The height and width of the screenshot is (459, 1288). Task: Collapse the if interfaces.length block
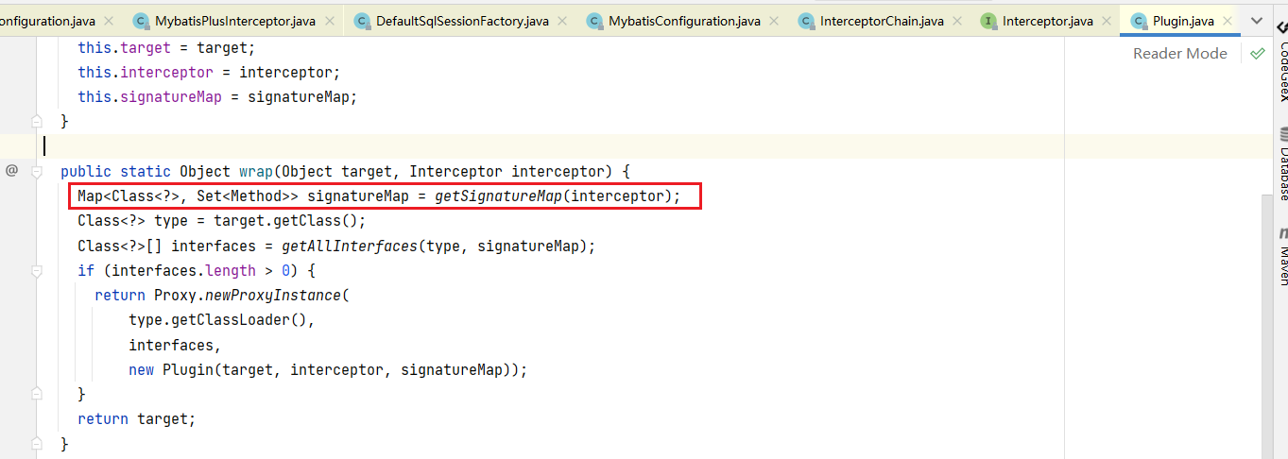(x=37, y=270)
